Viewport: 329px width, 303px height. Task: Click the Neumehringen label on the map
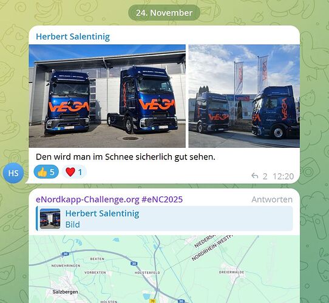click(66, 265)
